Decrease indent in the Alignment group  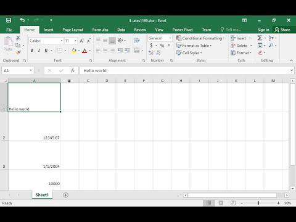(120, 51)
